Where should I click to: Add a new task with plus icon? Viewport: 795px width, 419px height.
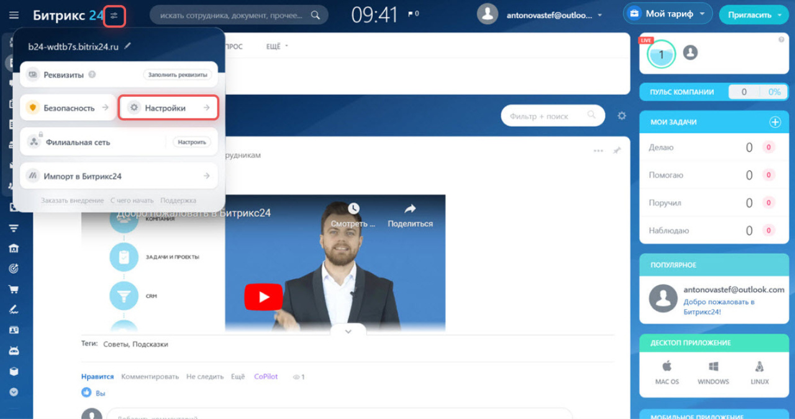(x=775, y=122)
